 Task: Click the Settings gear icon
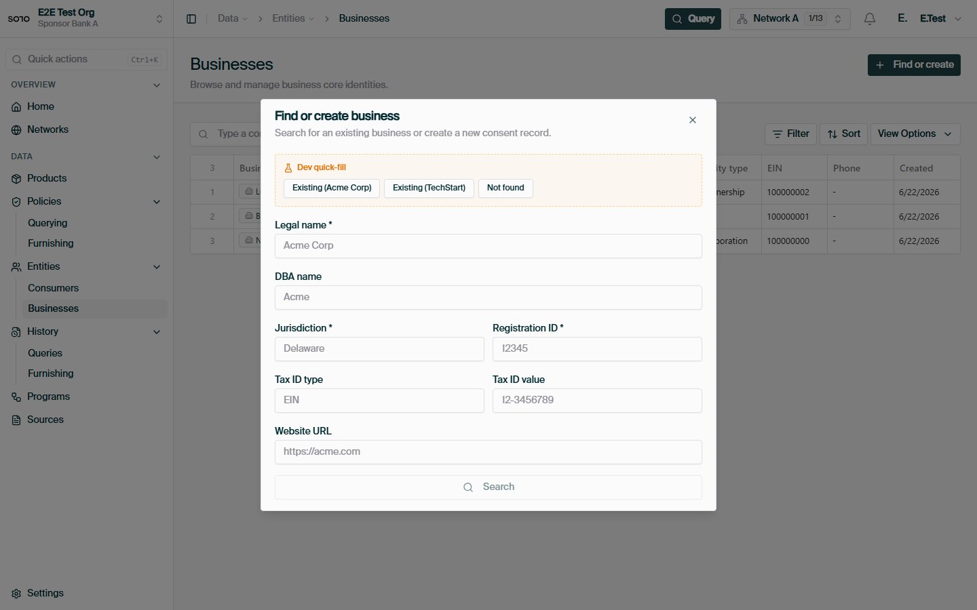click(x=16, y=594)
